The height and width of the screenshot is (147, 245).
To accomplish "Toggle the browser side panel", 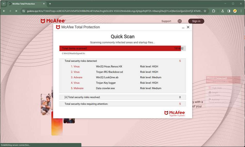I will [x=229, y=11].
